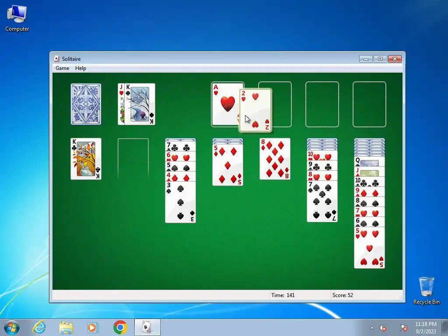Open the Computer desktop icon

point(17,18)
